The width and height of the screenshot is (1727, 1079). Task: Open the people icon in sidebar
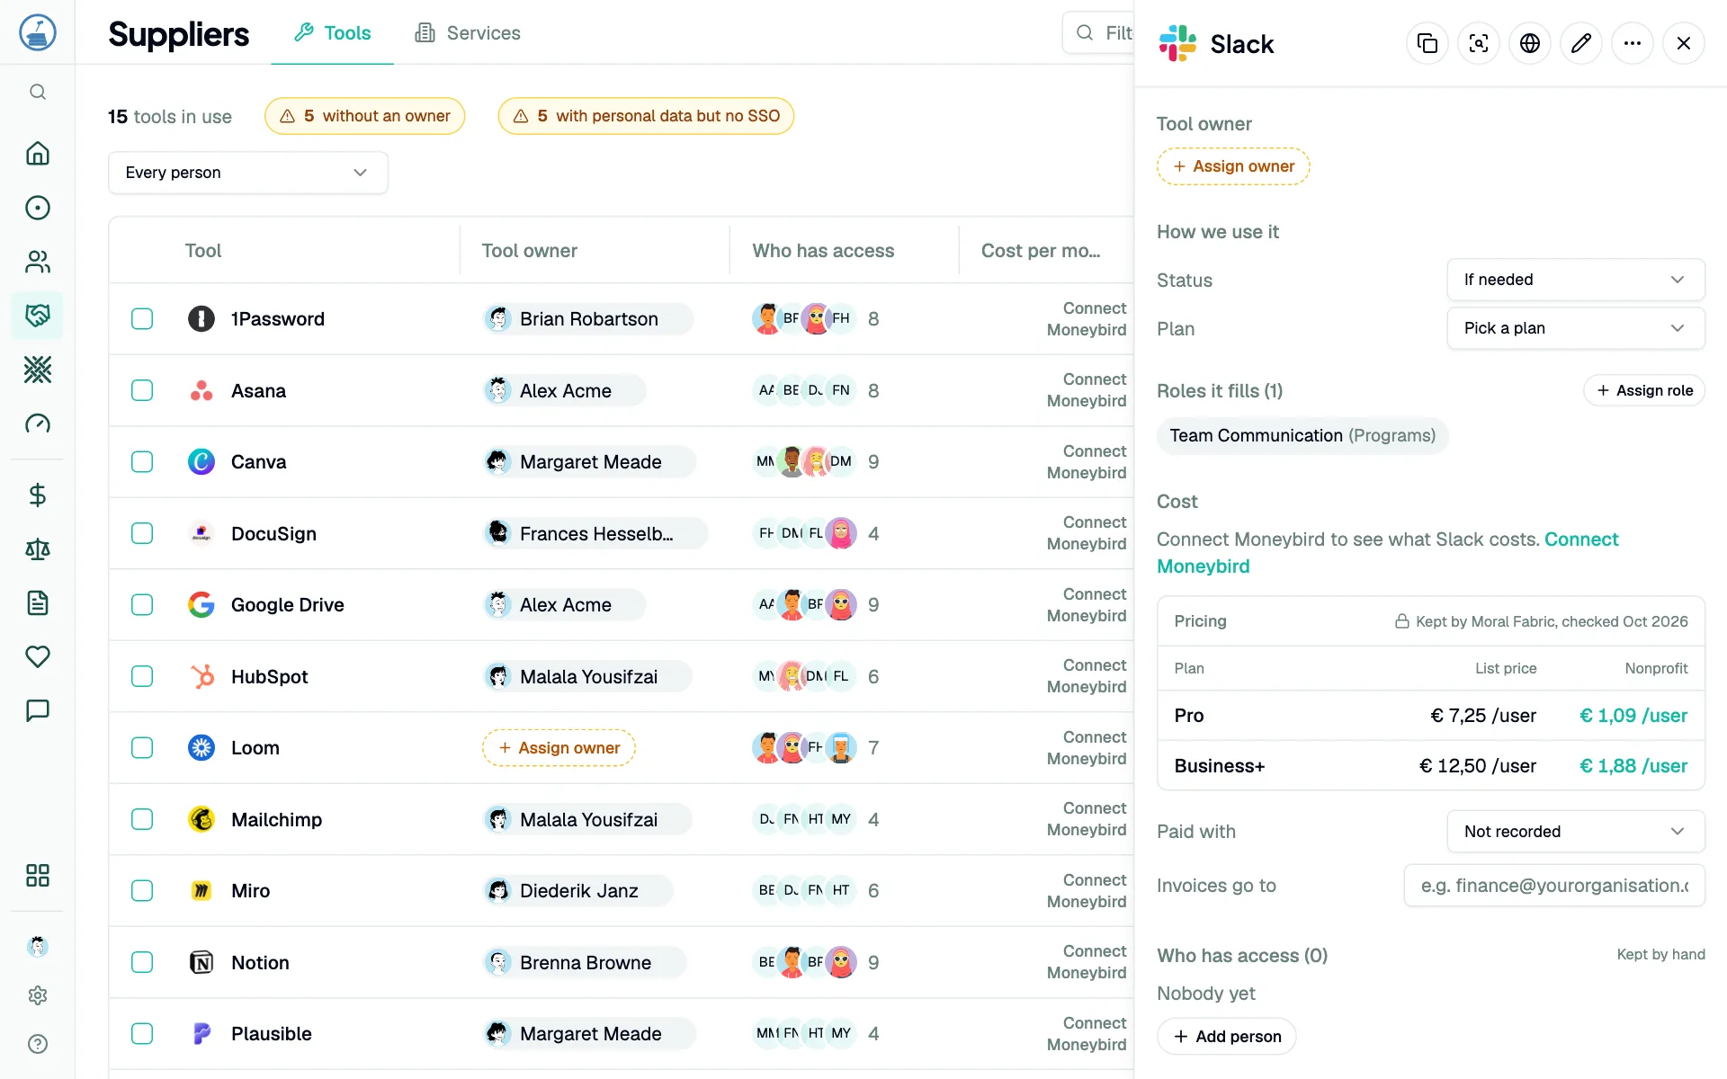(37, 262)
